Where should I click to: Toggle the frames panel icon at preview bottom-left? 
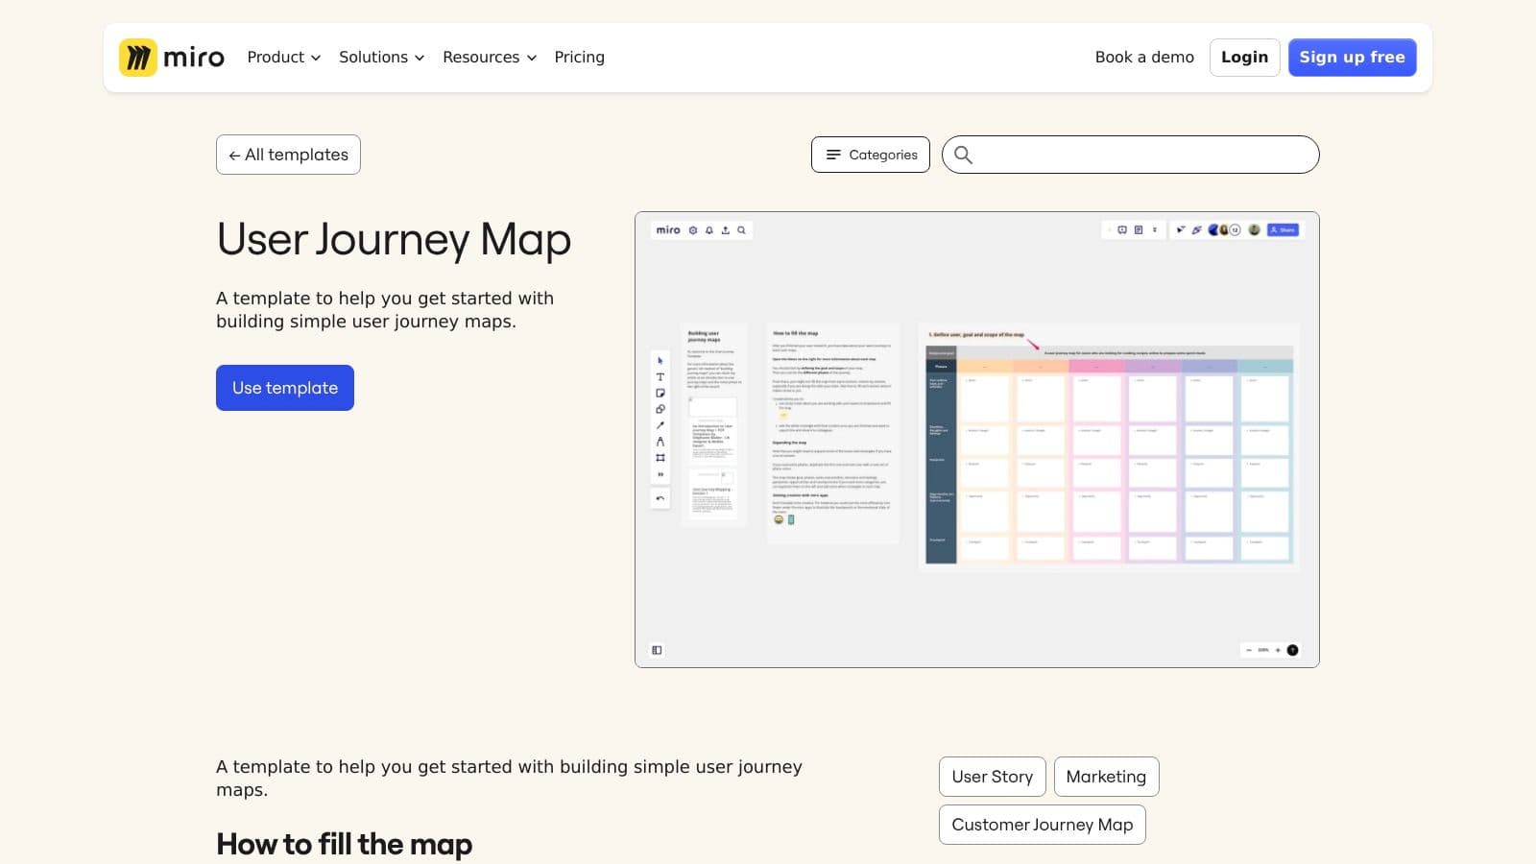click(657, 650)
